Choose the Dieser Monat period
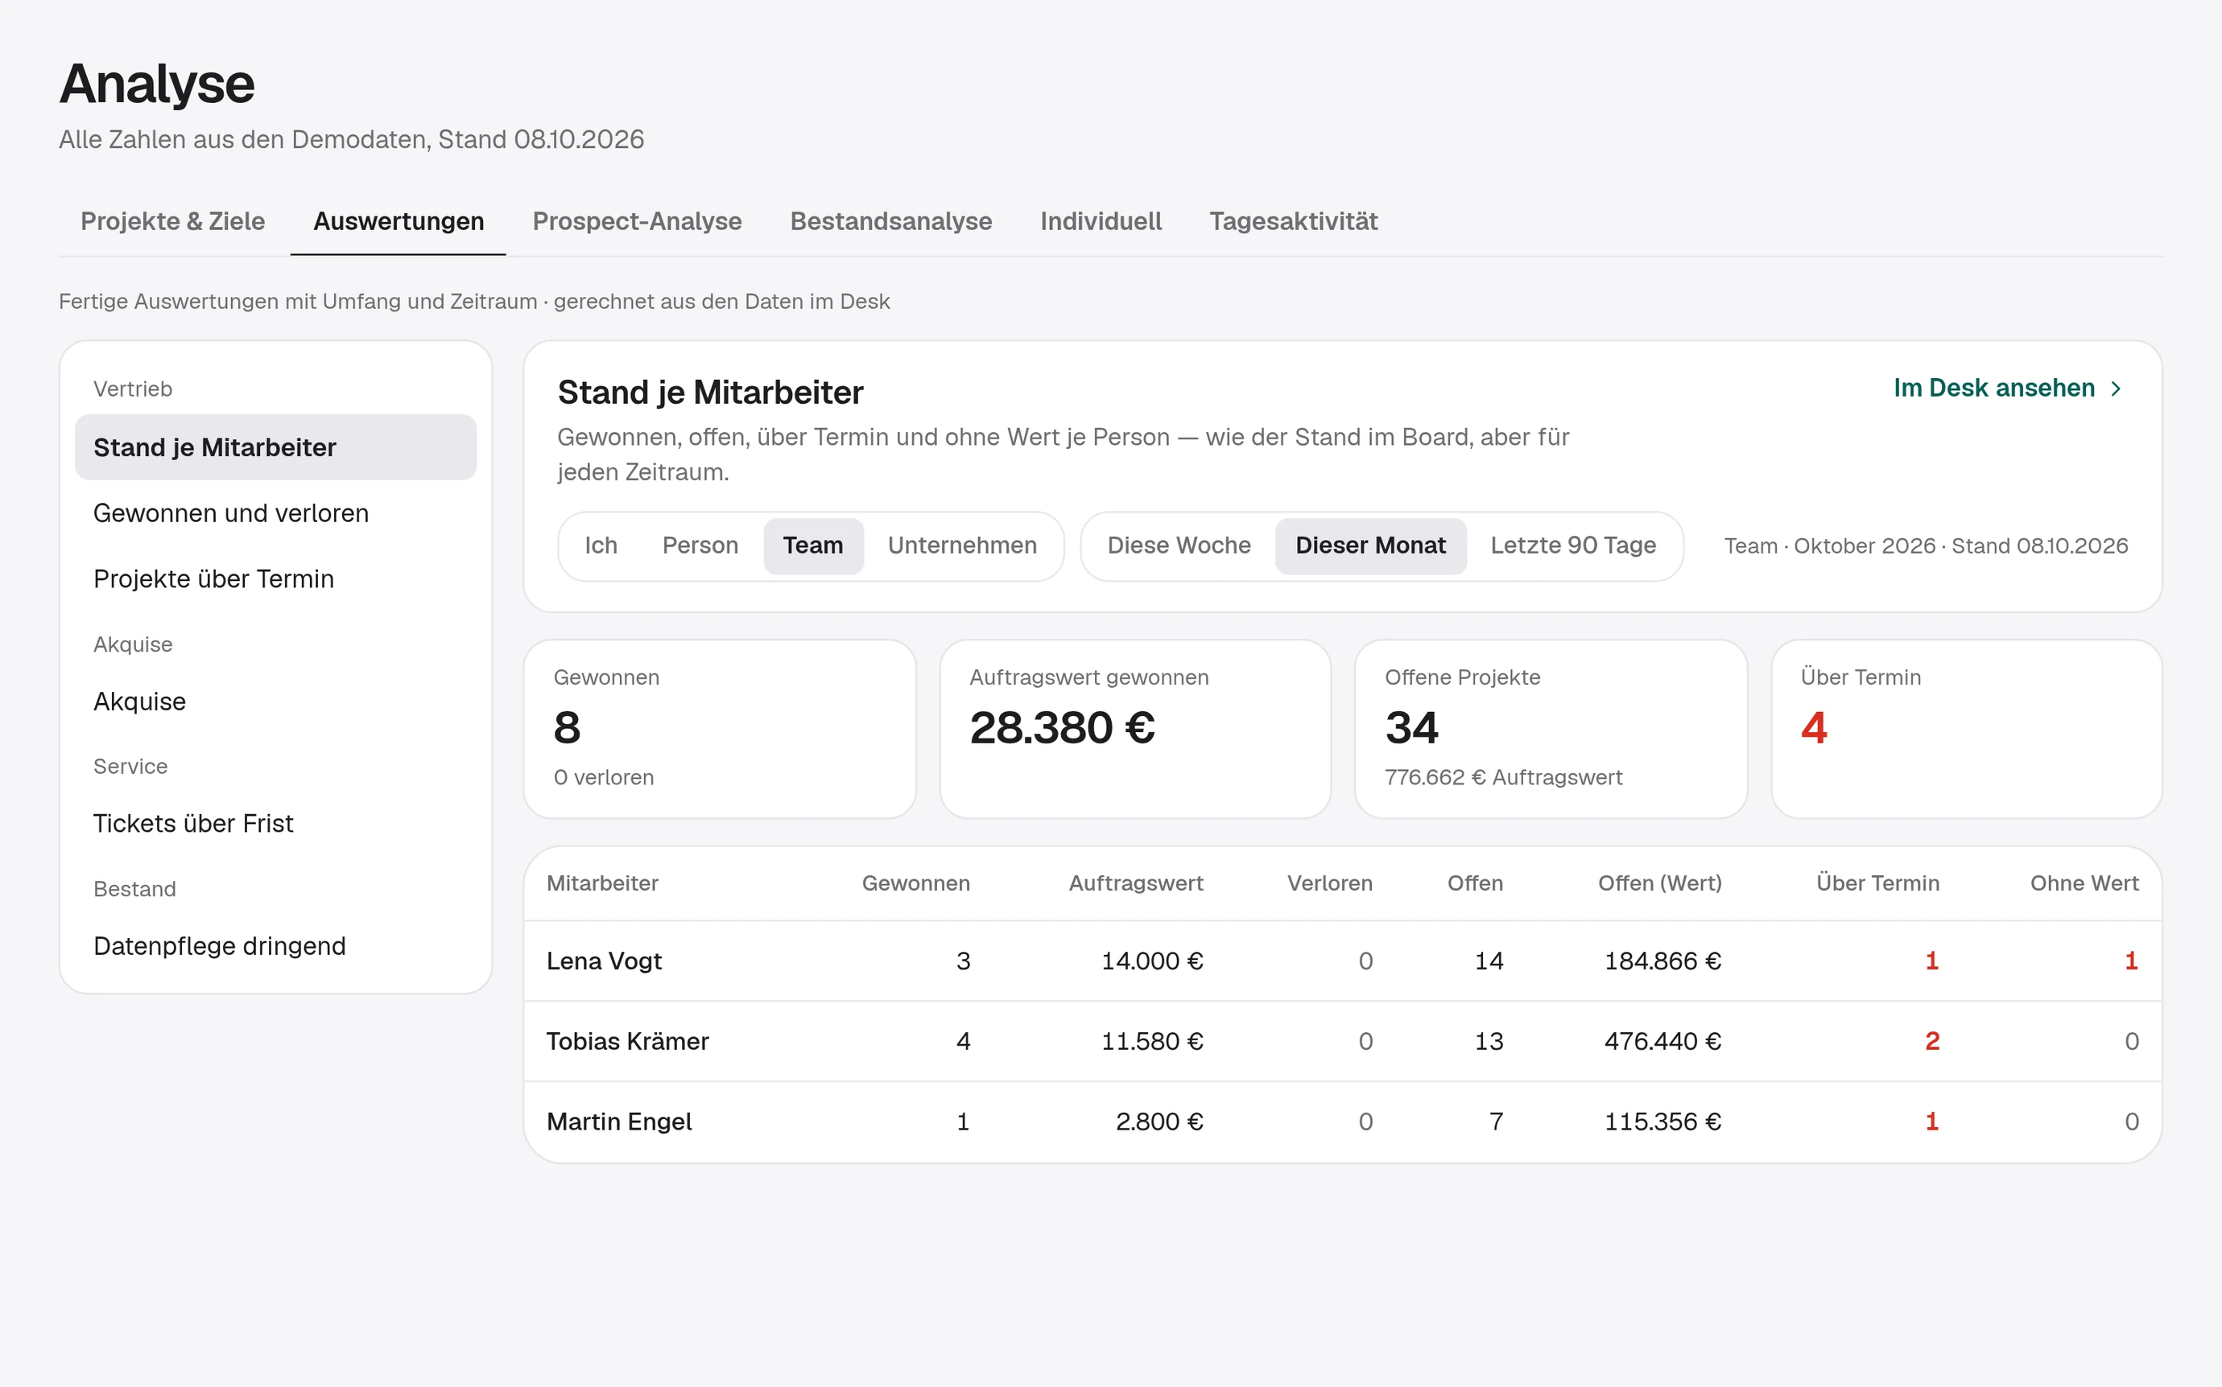Screen dimensions: 2222x1387 point(1370,545)
